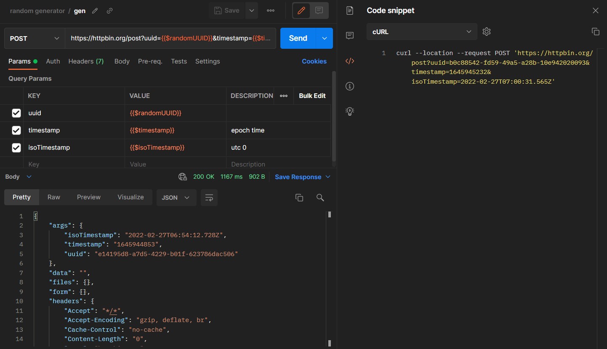607x349 pixels.
Task: Expand Save button options arrow
Action: 251,11
